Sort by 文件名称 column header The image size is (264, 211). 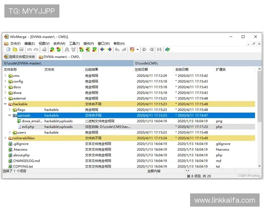tap(22, 69)
